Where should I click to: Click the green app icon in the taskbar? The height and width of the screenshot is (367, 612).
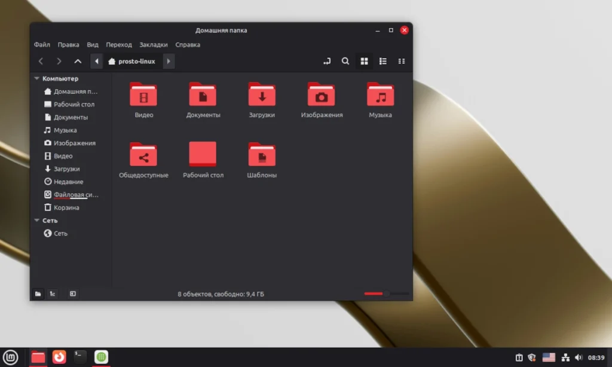101,357
